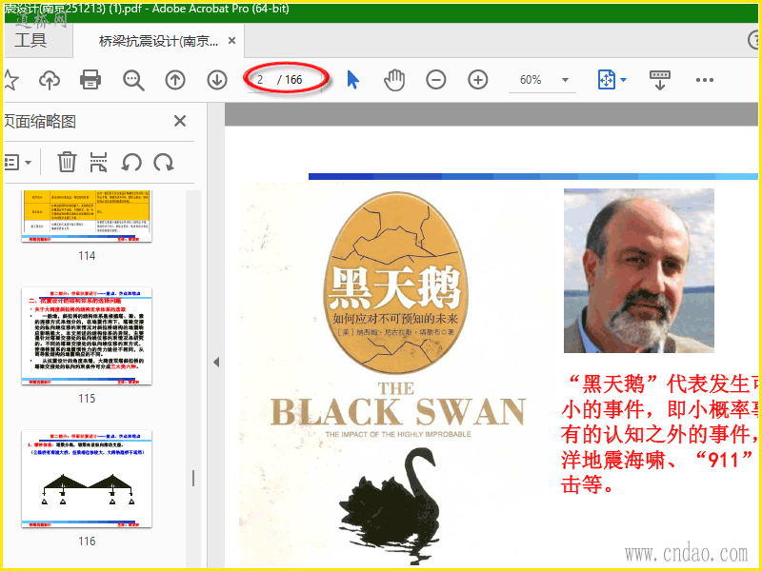Expand the page fit options arrow
The width and height of the screenshot is (762, 571).
click(x=624, y=80)
